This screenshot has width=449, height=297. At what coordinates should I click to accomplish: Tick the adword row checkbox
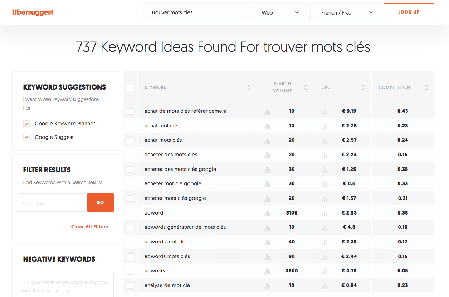[x=130, y=213]
